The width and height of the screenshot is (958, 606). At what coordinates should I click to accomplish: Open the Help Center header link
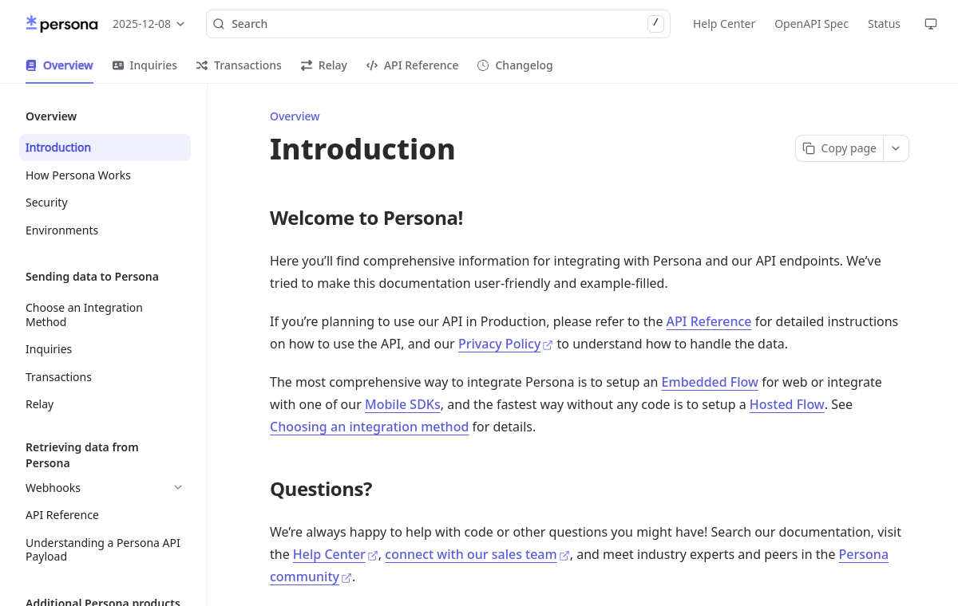724,24
